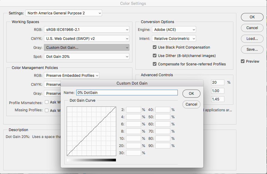Toggle Use Dither for 8-bit images
267x174 pixels.
[x=154, y=55]
